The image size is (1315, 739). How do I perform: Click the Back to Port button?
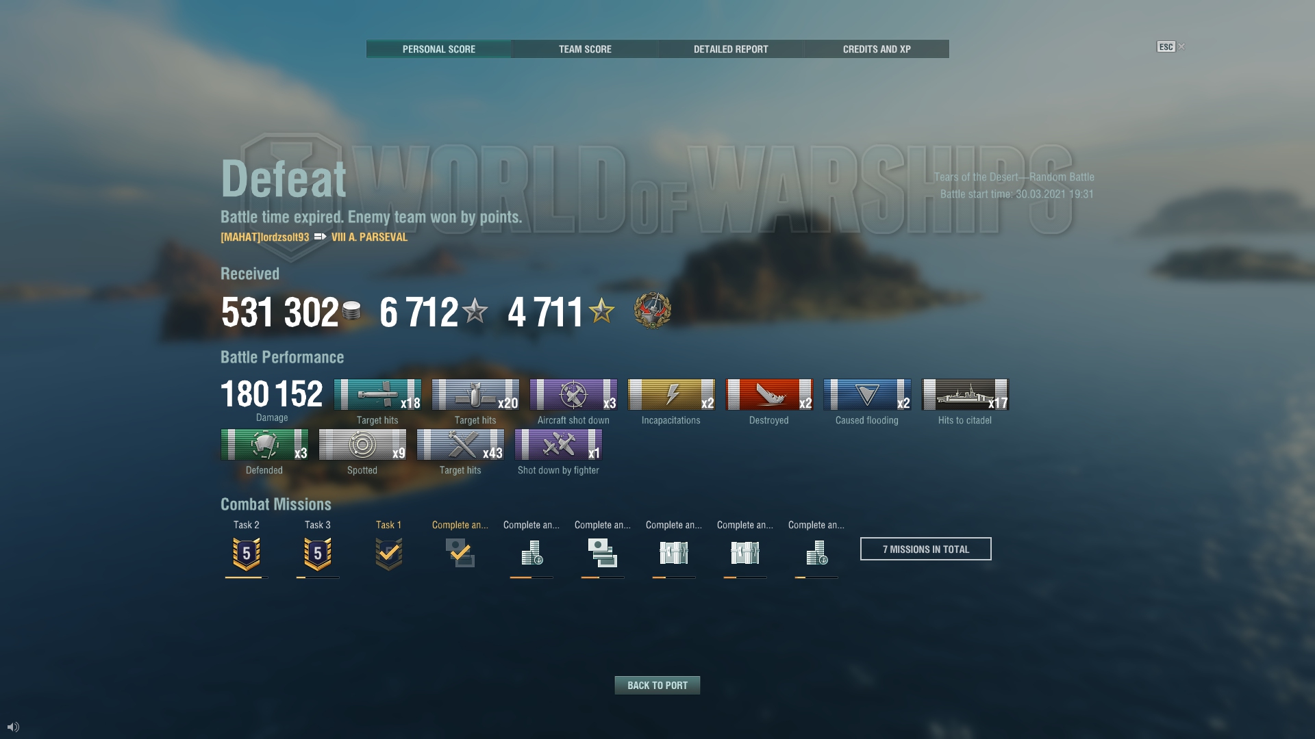pos(657,685)
